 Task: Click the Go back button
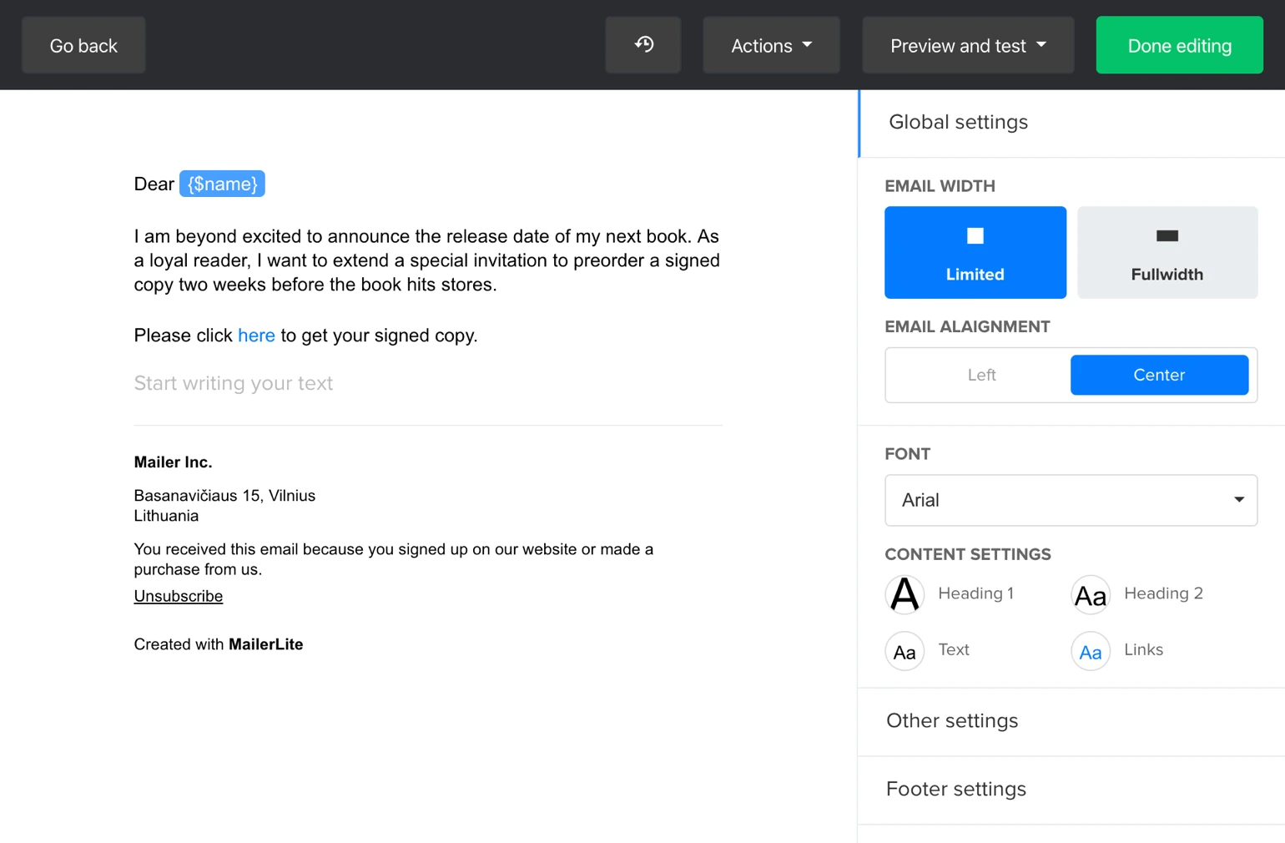coord(83,45)
